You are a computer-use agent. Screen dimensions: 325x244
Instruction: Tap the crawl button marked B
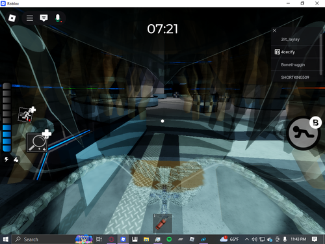point(304,133)
